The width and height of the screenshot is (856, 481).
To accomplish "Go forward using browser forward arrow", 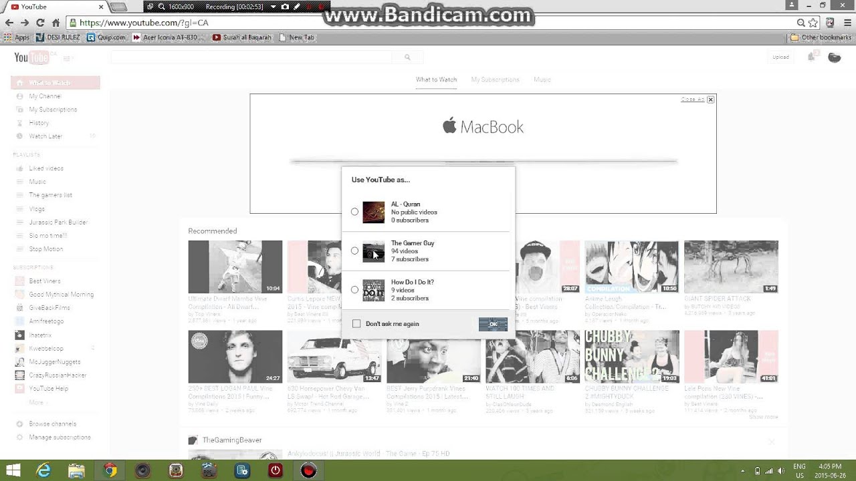I will coord(25,23).
